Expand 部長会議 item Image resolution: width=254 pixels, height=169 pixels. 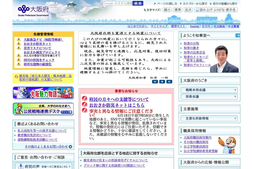pyautogui.click(x=209, y=97)
